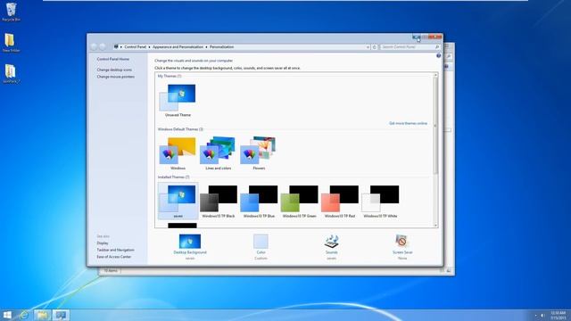Click the theme list scrollbar thumb
The width and height of the screenshot is (571, 321).
435,126
